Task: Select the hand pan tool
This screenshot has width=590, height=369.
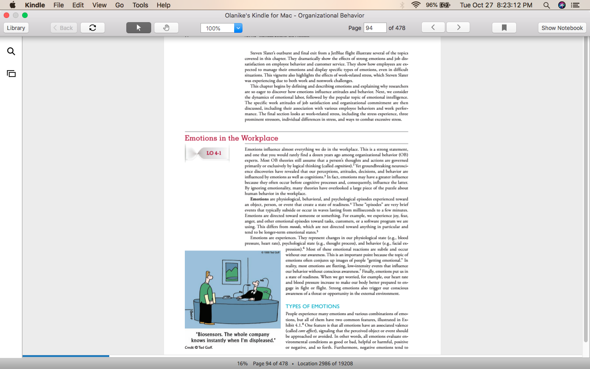Action: pos(166,28)
